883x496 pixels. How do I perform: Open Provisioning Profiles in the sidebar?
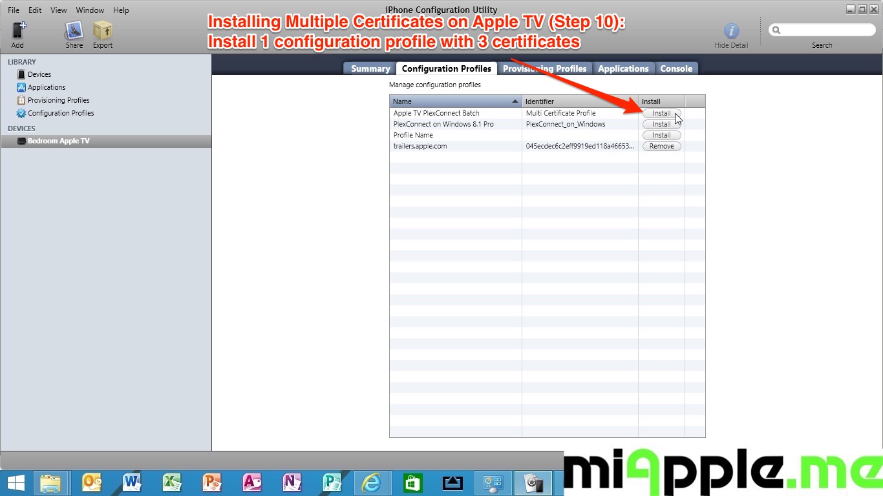(58, 100)
